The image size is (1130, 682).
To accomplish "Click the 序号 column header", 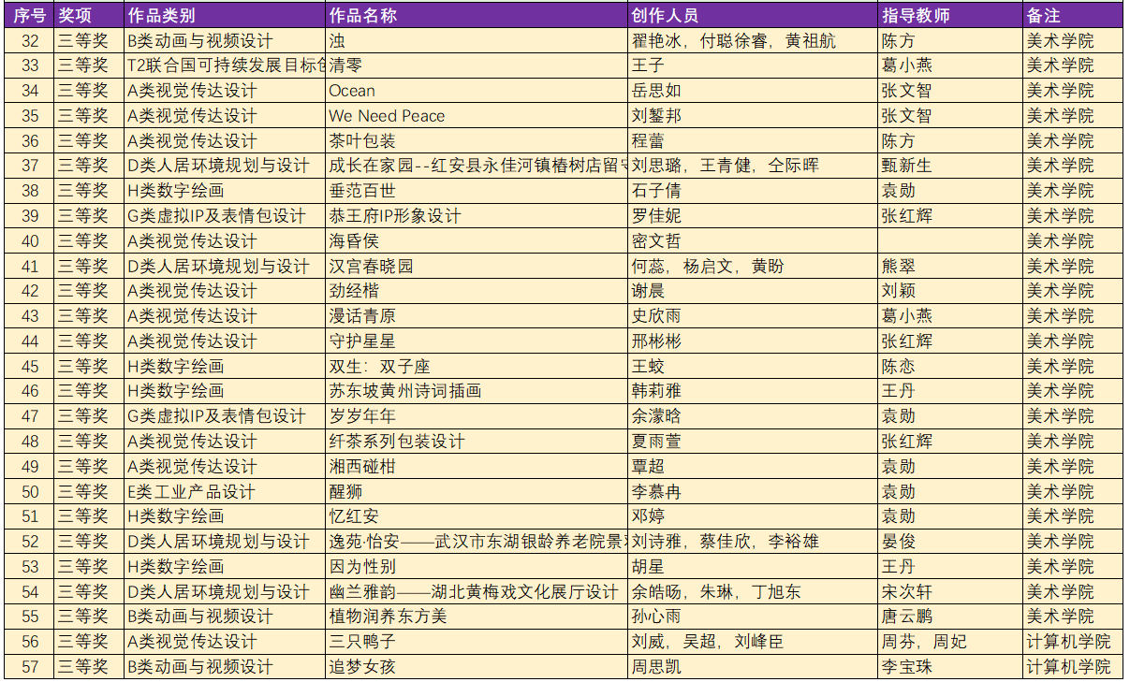I will [x=28, y=16].
